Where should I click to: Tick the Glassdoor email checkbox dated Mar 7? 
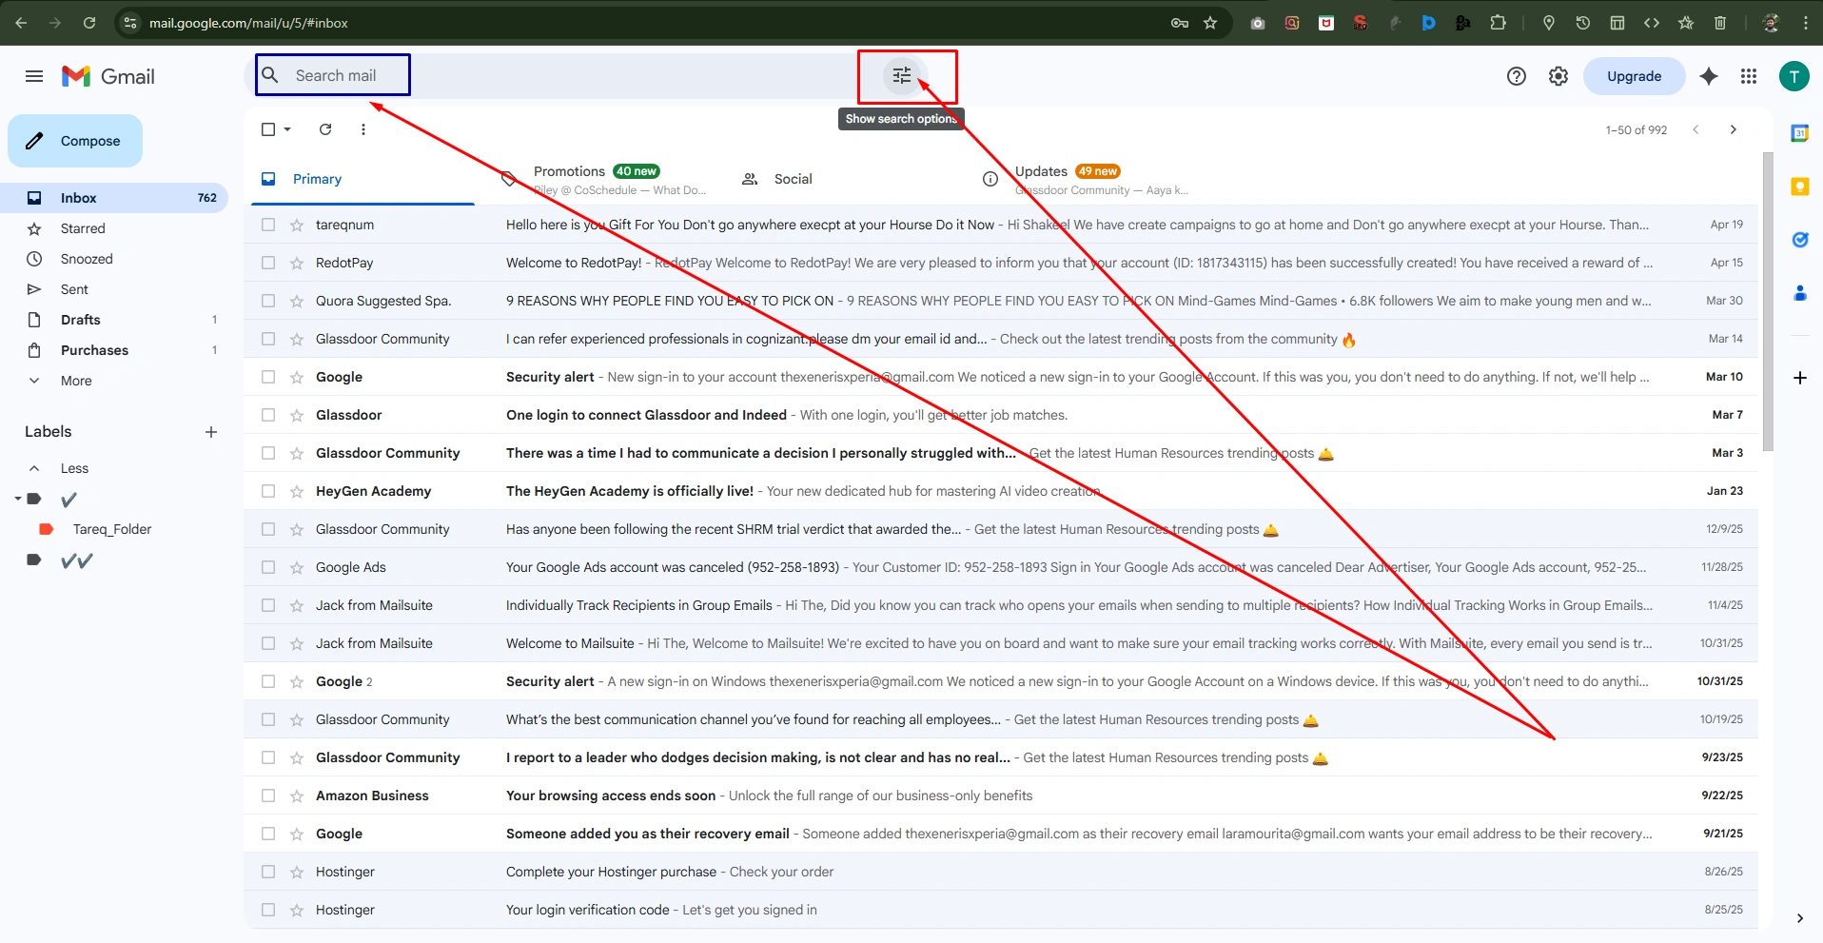268,415
